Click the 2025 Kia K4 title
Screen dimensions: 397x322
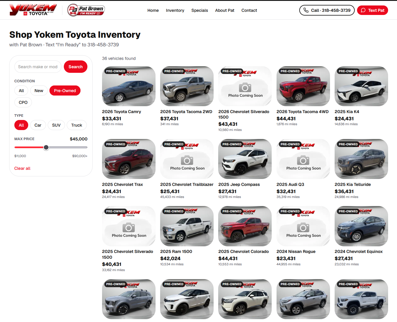click(347, 112)
